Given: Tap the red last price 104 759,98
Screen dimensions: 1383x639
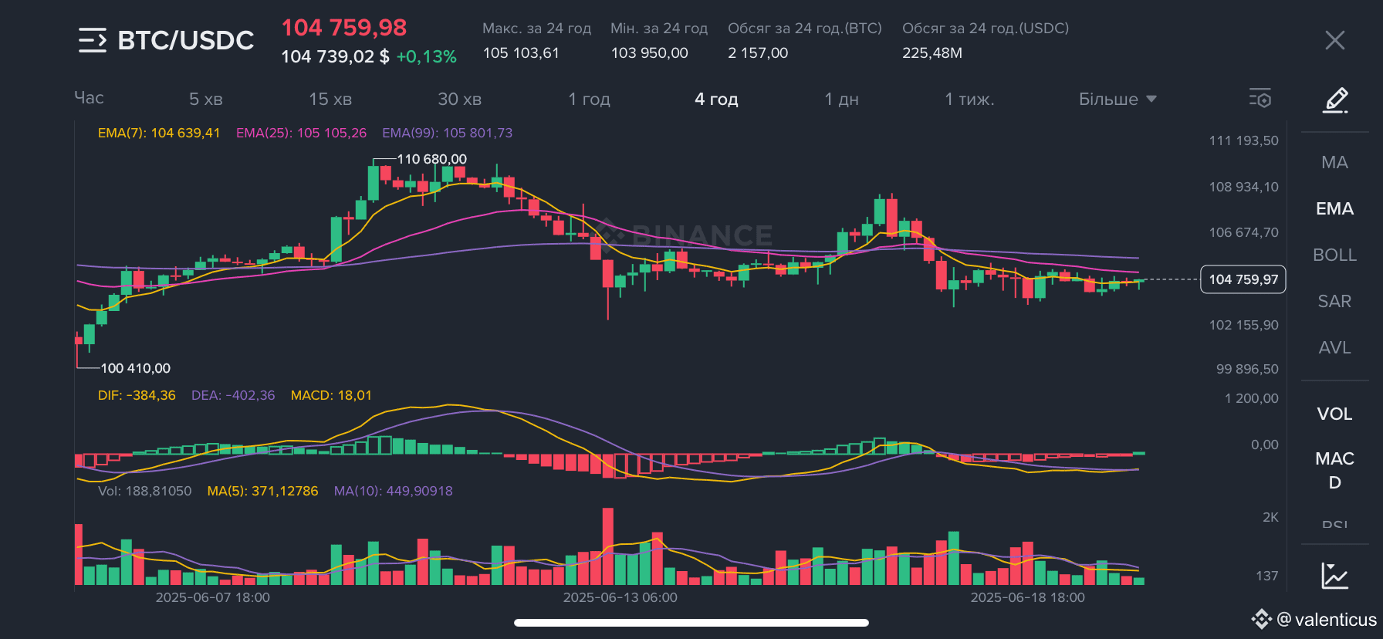Looking at the screenshot, I should pyautogui.click(x=343, y=28).
